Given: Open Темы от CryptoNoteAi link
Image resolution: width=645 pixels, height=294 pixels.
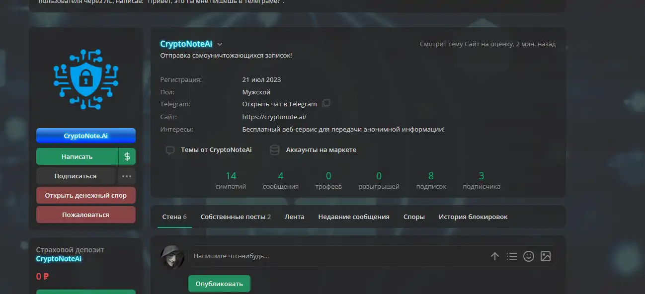Looking at the screenshot, I should (209, 149).
